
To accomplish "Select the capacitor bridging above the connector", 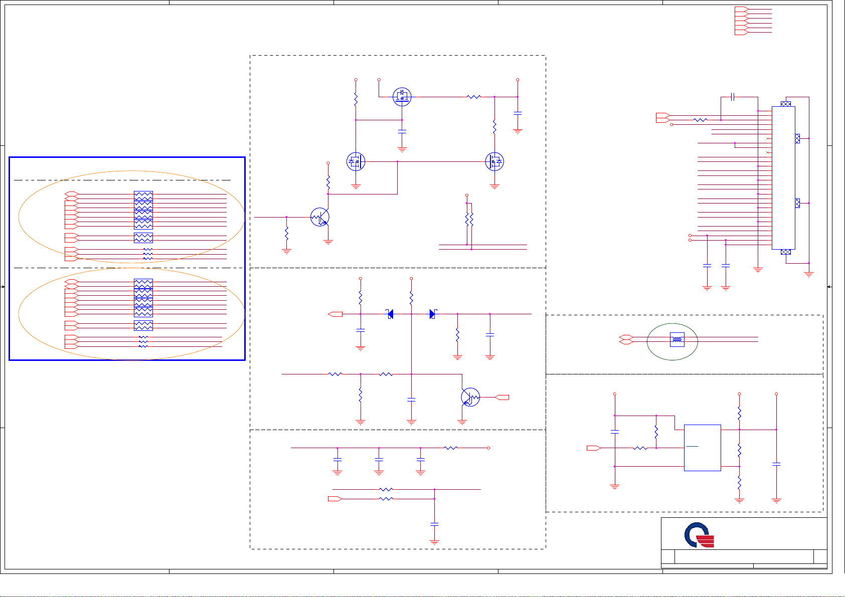I will click(733, 97).
